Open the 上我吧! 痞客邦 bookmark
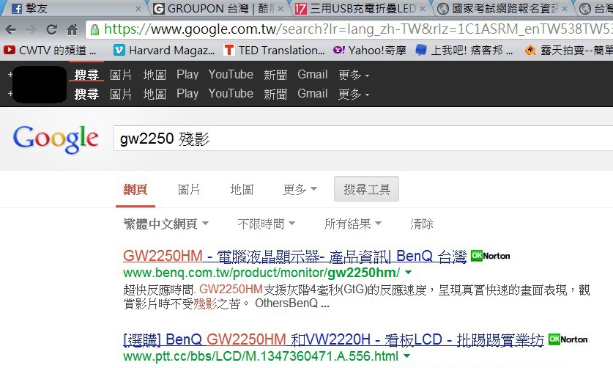The image size is (613, 368). click(464, 50)
